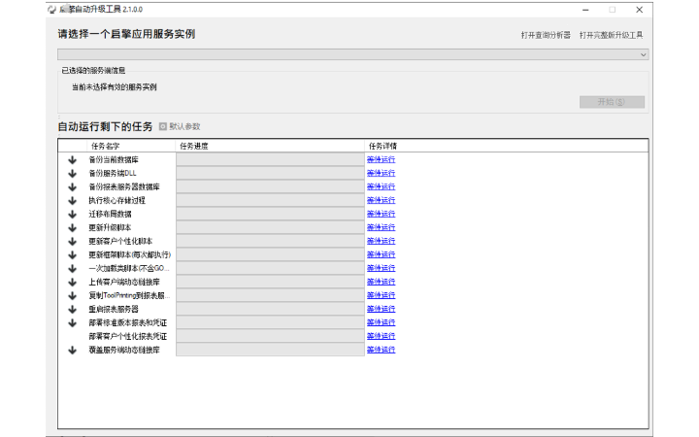
Task: Open 等待运行 link for 覆盖服务端动态链接库
Action: coord(382,350)
